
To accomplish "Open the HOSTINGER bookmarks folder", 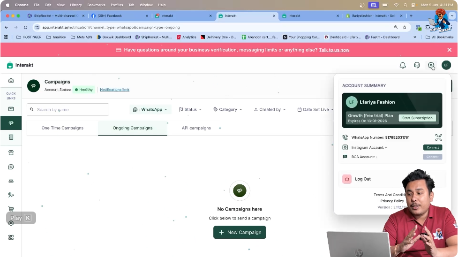I will pos(29,37).
